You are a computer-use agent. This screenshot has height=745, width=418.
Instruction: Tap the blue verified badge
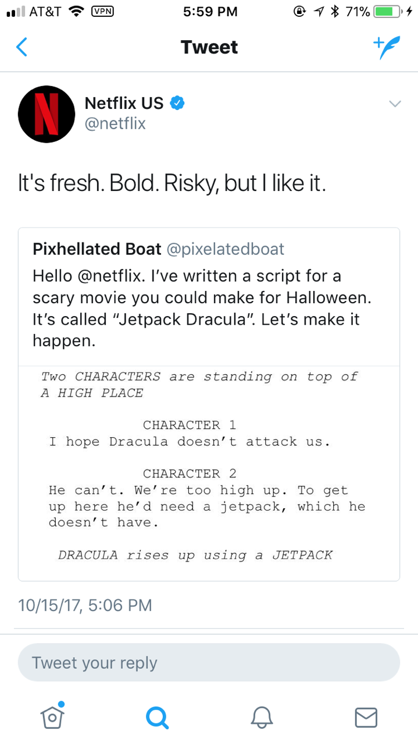(x=177, y=104)
